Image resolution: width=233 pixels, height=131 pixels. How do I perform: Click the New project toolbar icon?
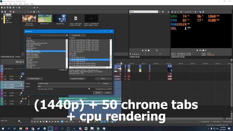point(2,7)
